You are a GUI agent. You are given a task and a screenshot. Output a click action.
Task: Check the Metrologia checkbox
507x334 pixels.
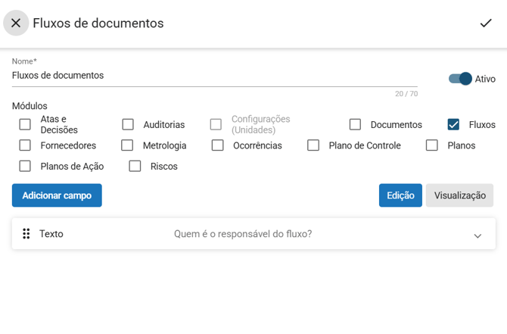pos(127,145)
